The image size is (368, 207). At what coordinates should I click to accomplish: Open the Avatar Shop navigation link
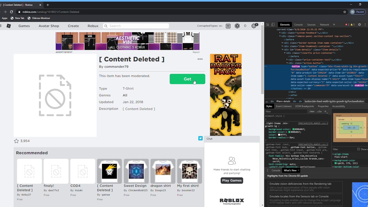coord(49,26)
